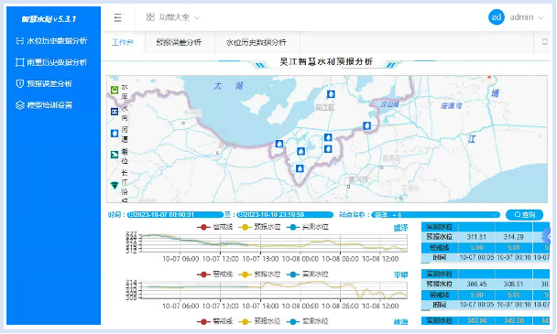
Task: Toggle 警戒线 legend in 平望 chart
Action: pyautogui.click(x=215, y=275)
